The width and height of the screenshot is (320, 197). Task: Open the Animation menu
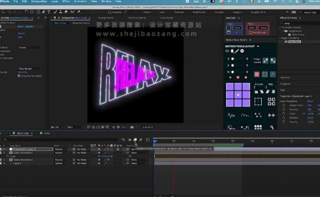tap(80, 2)
